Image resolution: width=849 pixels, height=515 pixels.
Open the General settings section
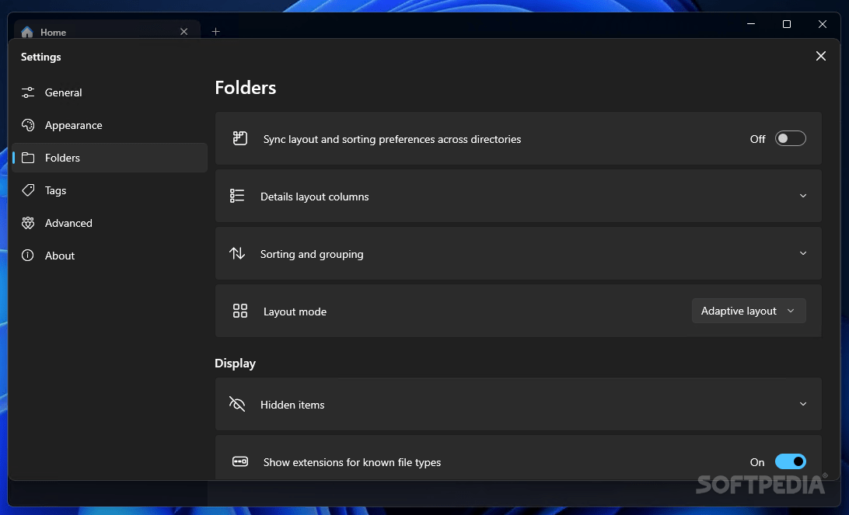pyautogui.click(x=110, y=92)
